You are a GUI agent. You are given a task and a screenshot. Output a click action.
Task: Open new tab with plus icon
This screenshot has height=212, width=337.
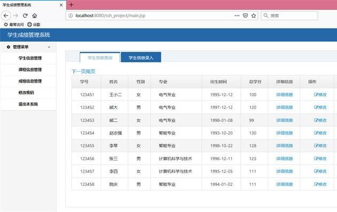[71, 5]
